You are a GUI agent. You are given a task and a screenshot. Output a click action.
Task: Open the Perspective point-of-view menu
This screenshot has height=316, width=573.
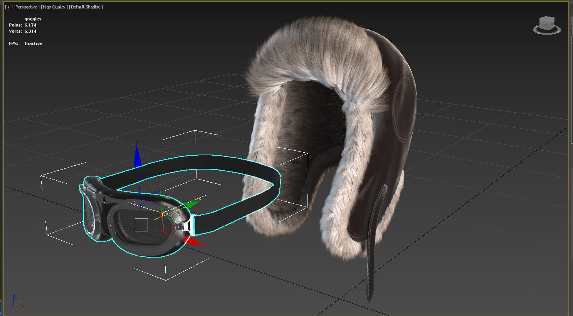pos(26,7)
